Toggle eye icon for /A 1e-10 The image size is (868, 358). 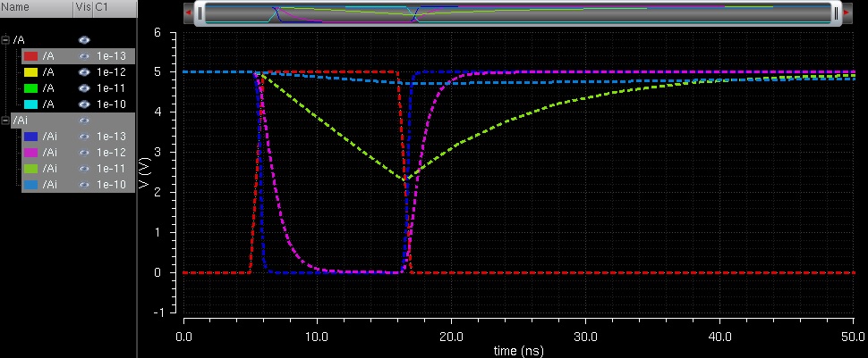pos(84,104)
